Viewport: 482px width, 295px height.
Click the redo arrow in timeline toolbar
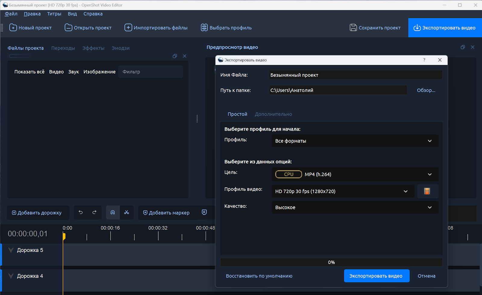click(94, 212)
